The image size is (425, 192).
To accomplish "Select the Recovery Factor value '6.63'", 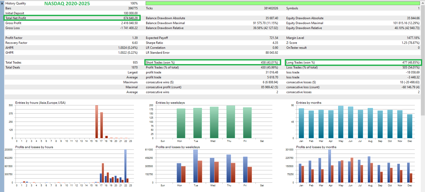I will pos(135,43).
